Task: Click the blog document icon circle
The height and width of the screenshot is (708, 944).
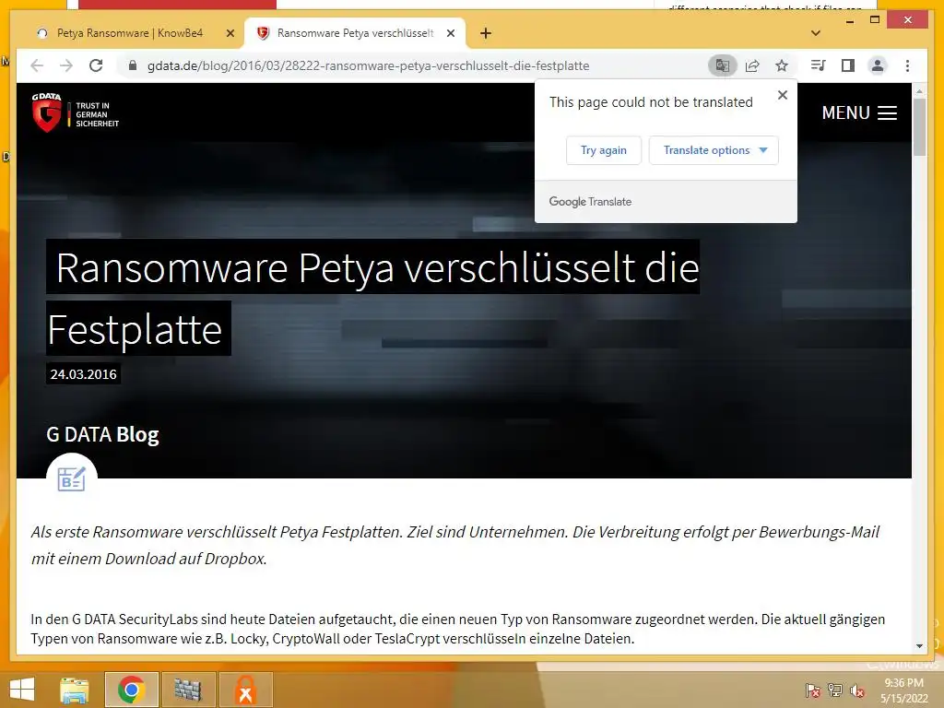Action: (72, 478)
